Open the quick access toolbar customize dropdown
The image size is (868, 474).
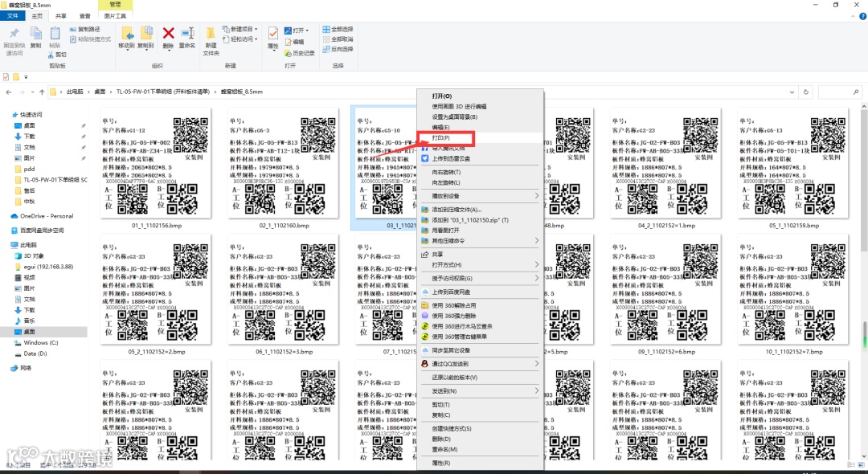(x=26, y=77)
